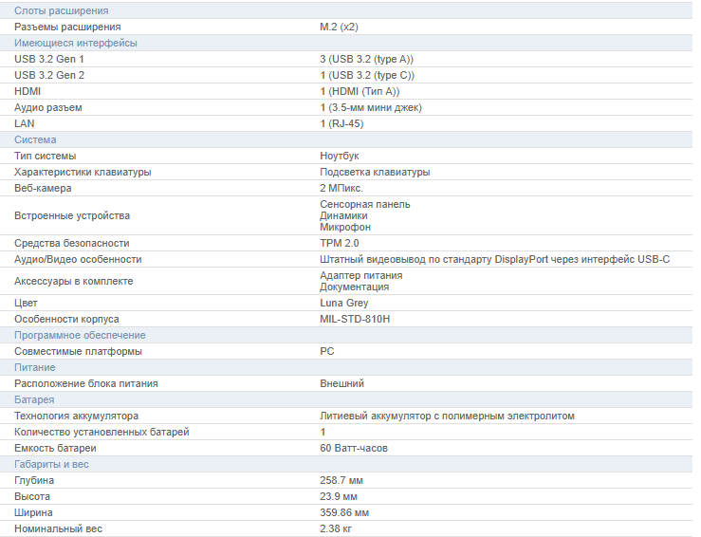The height and width of the screenshot is (537, 701).
Task: Select the 'Luna Grey' color value
Action: (344, 303)
